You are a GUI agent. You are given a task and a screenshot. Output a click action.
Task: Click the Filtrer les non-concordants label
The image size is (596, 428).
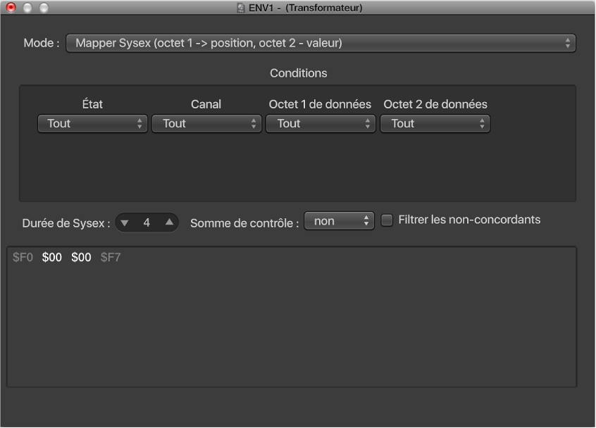pyautogui.click(x=469, y=220)
